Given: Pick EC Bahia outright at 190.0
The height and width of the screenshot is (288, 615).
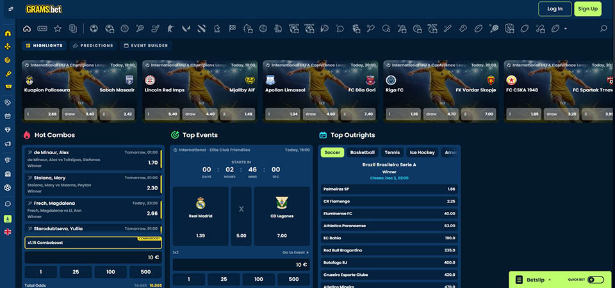Looking at the screenshot, I should click(x=389, y=238).
